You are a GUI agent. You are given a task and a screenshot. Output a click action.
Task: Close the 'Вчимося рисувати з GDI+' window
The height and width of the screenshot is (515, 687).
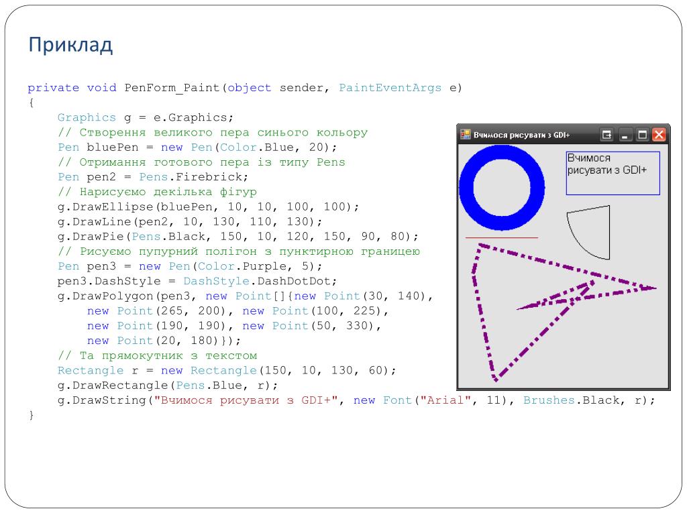[659, 135]
